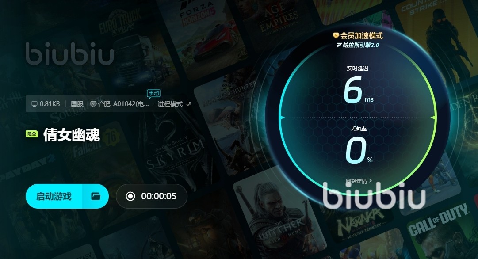Click the folder icon beside 启动游戏

(96, 196)
